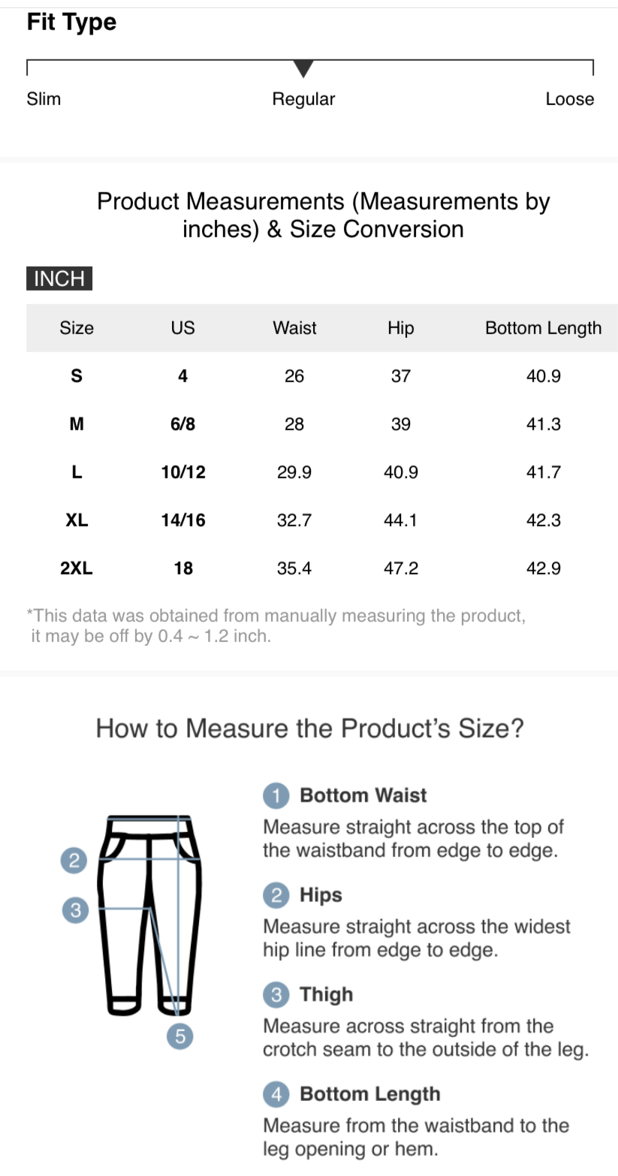Click the number 3 Thigh badge in list
The image size is (618, 1176).
(x=276, y=995)
